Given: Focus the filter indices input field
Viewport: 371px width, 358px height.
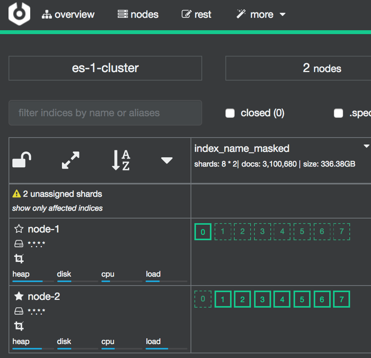Looking at the screenshot, I should click(105, 113).
